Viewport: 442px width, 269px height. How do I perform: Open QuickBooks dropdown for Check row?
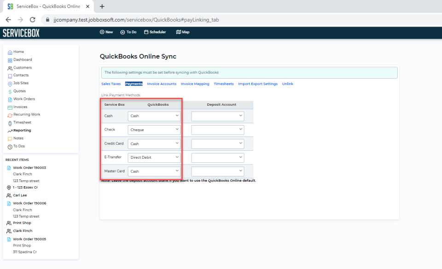[154, 130]
